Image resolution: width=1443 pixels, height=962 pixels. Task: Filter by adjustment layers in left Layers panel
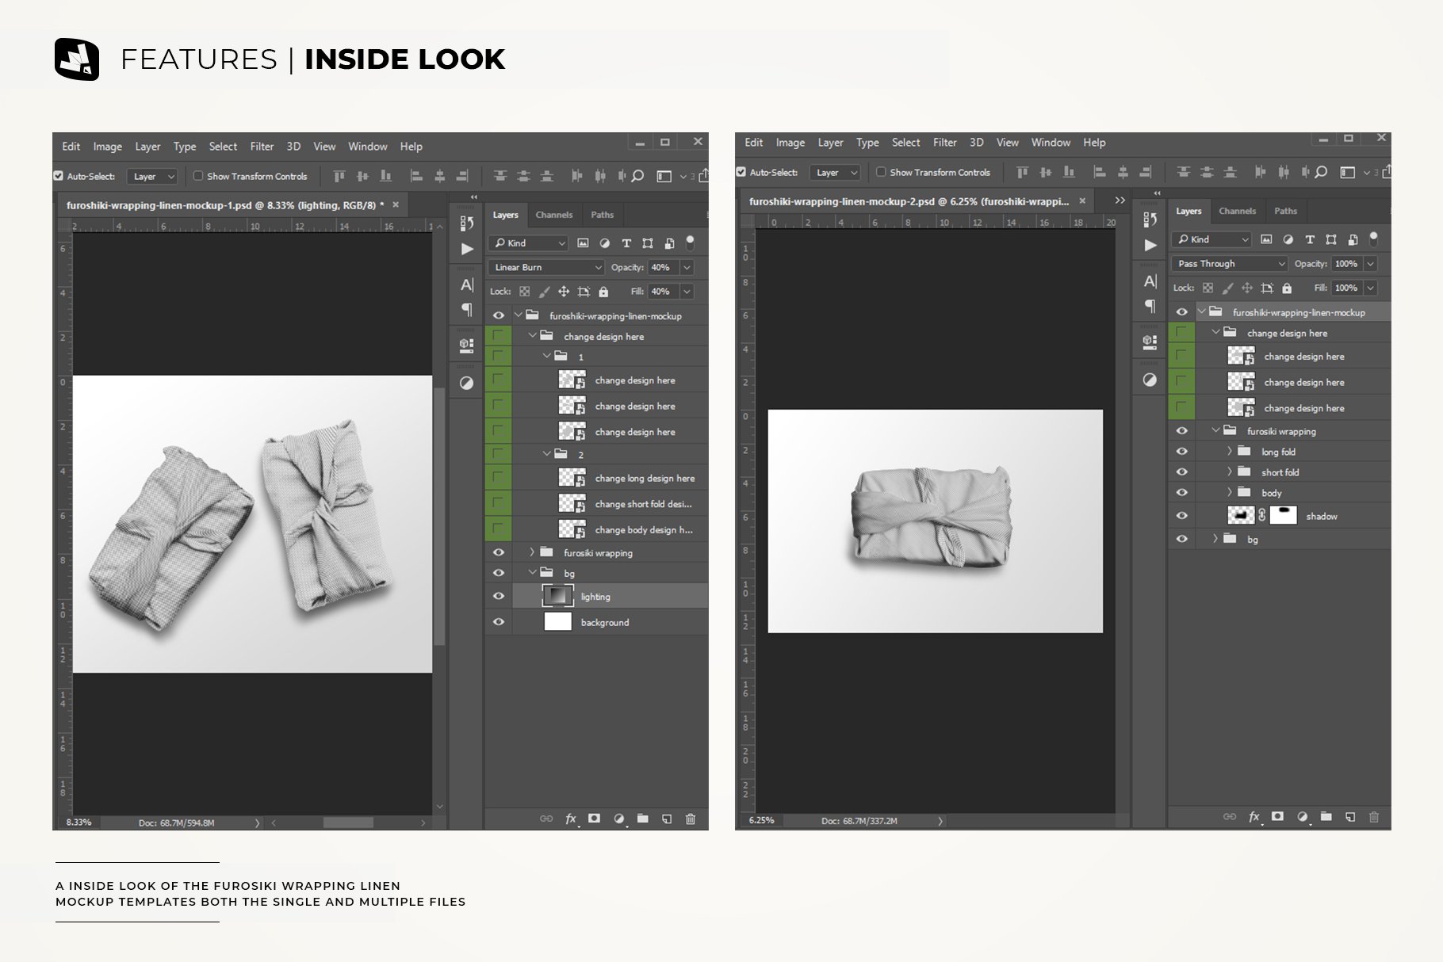click(605, 243)
